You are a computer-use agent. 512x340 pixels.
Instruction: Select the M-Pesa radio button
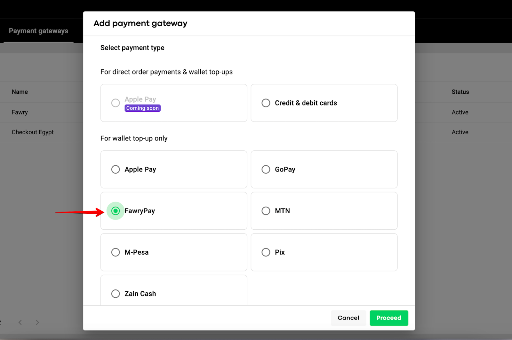coord(116,252)
